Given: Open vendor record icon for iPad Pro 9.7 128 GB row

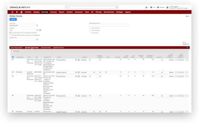Looking at the screenshot, I should [78, 76].
